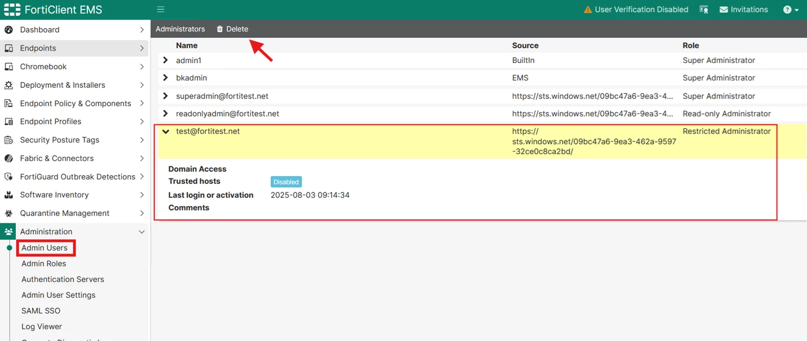This screenshot has width=807, height=341.
Task: Click the Invitations link text
Action: [749, 10]
